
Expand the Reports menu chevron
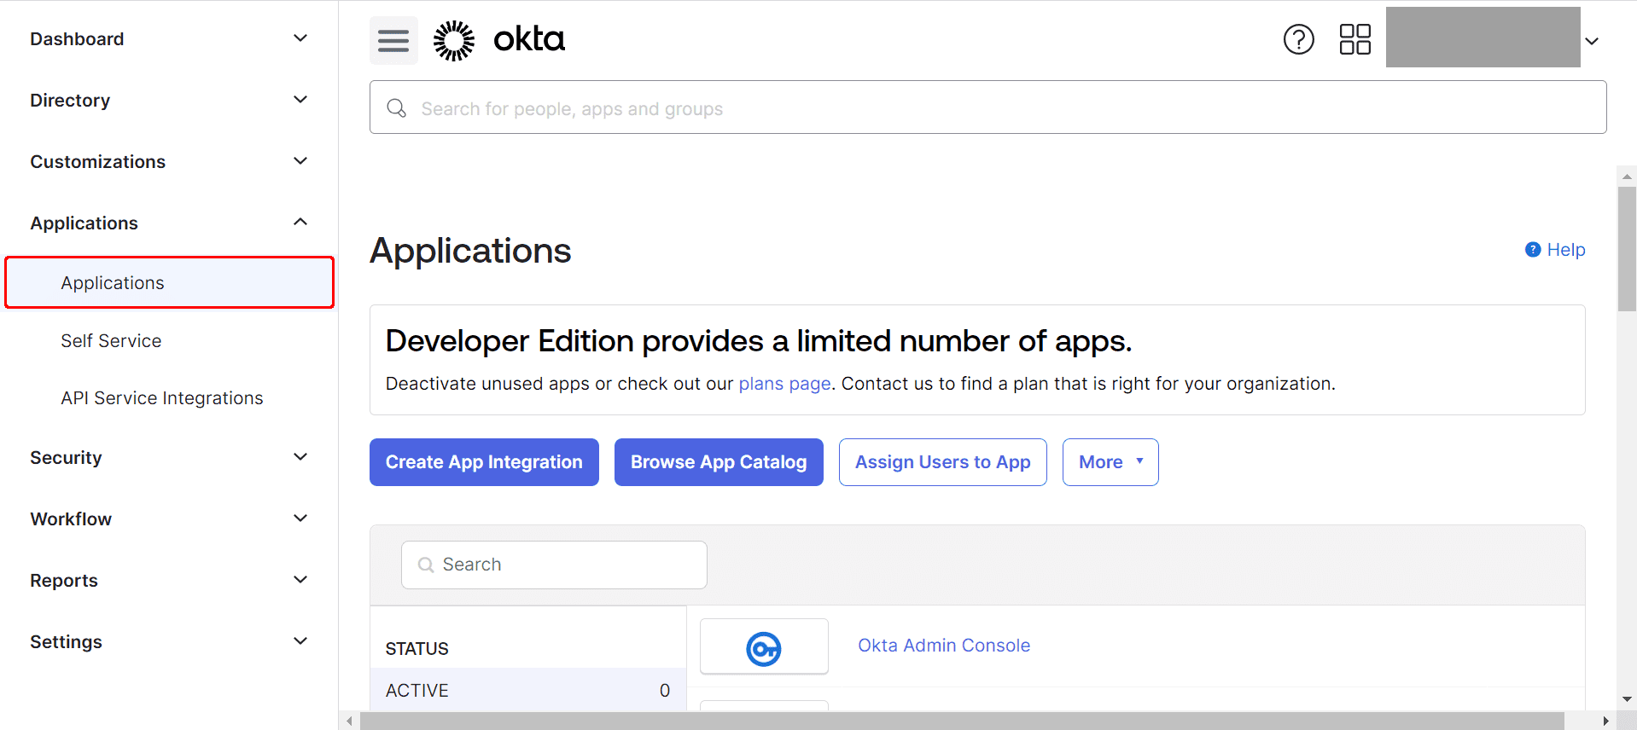pos(300,580)
